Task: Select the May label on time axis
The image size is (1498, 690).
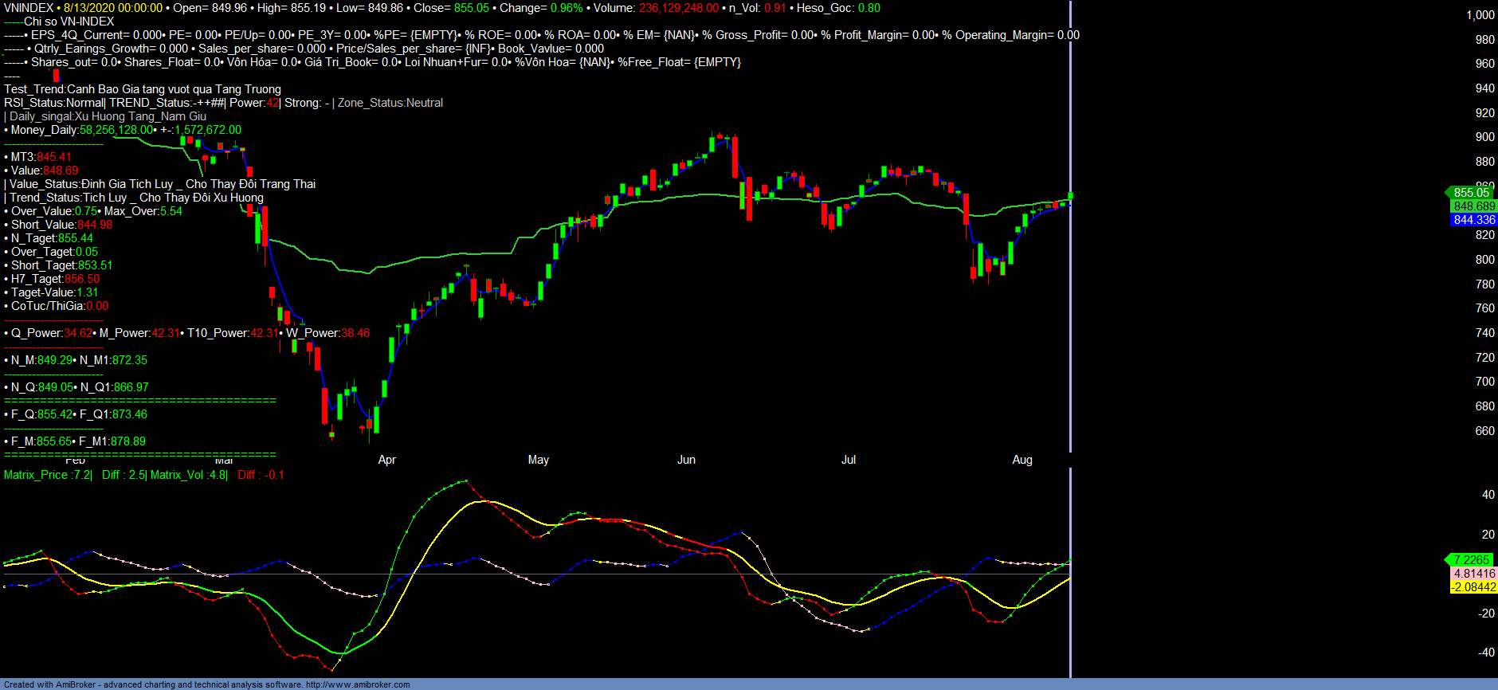Action: click(x=538, y=460)
